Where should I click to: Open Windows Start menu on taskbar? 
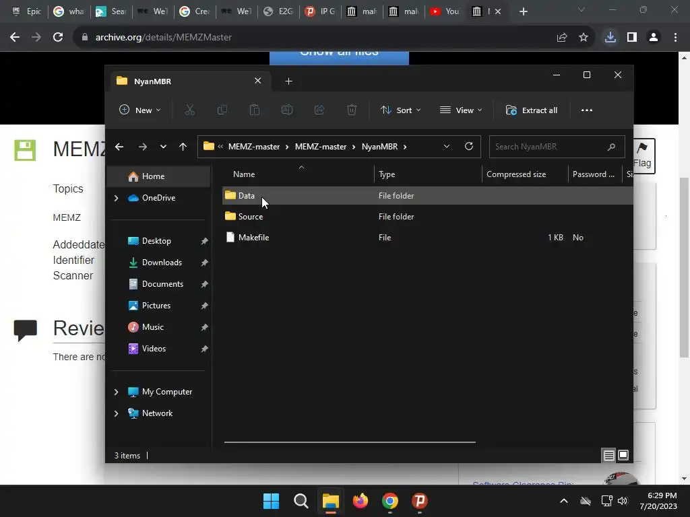pyautogui.click(x=271, y=501)
